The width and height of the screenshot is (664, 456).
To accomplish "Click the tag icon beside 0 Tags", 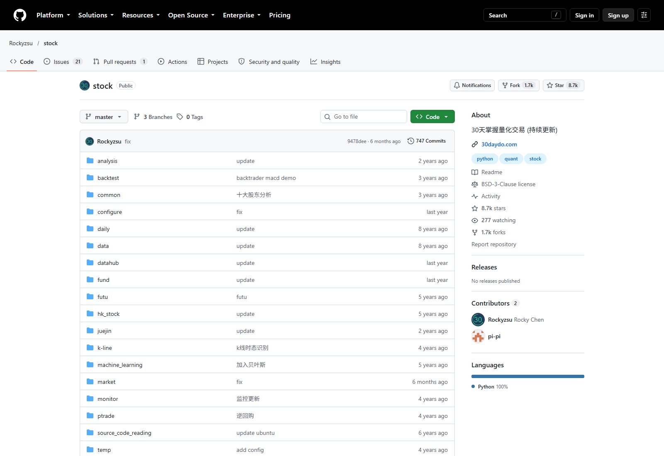I will [x=180, y=117].
